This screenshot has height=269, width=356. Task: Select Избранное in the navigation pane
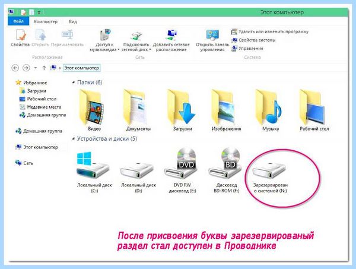(x=31, y=83)
